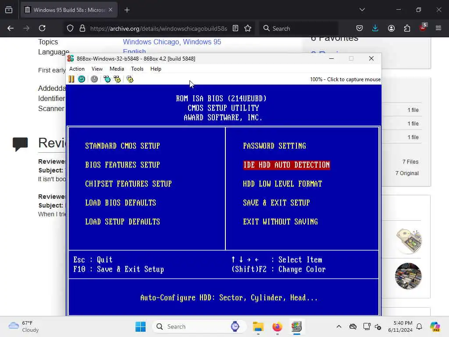The image size is (449, 337).
Task: Switch to Firefox in taskbar
Action: pyautogui.click(x=277, y=326)
